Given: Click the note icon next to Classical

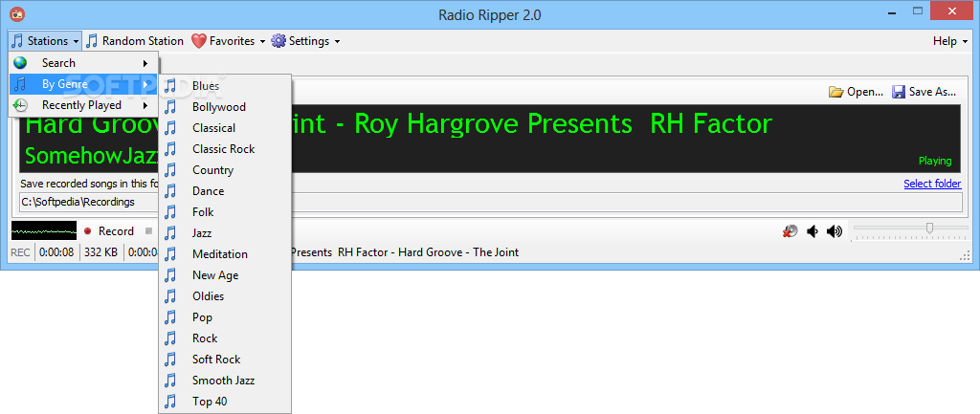Looking at the screenshot, I should [x=170, y=128].
